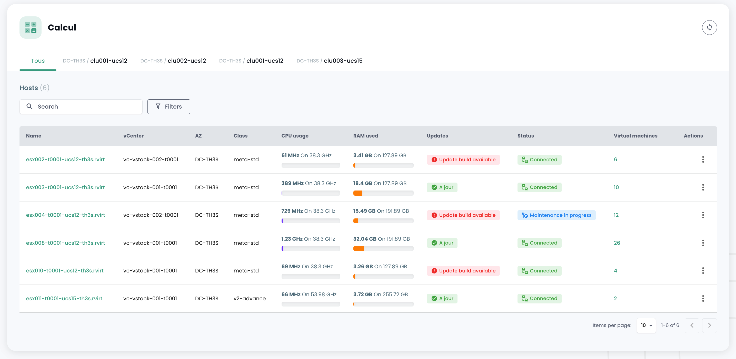The width and height of the screenshot is (736, 359).
Task: Click the magnifier icon in search box
Action: click(x=29, y=107)
